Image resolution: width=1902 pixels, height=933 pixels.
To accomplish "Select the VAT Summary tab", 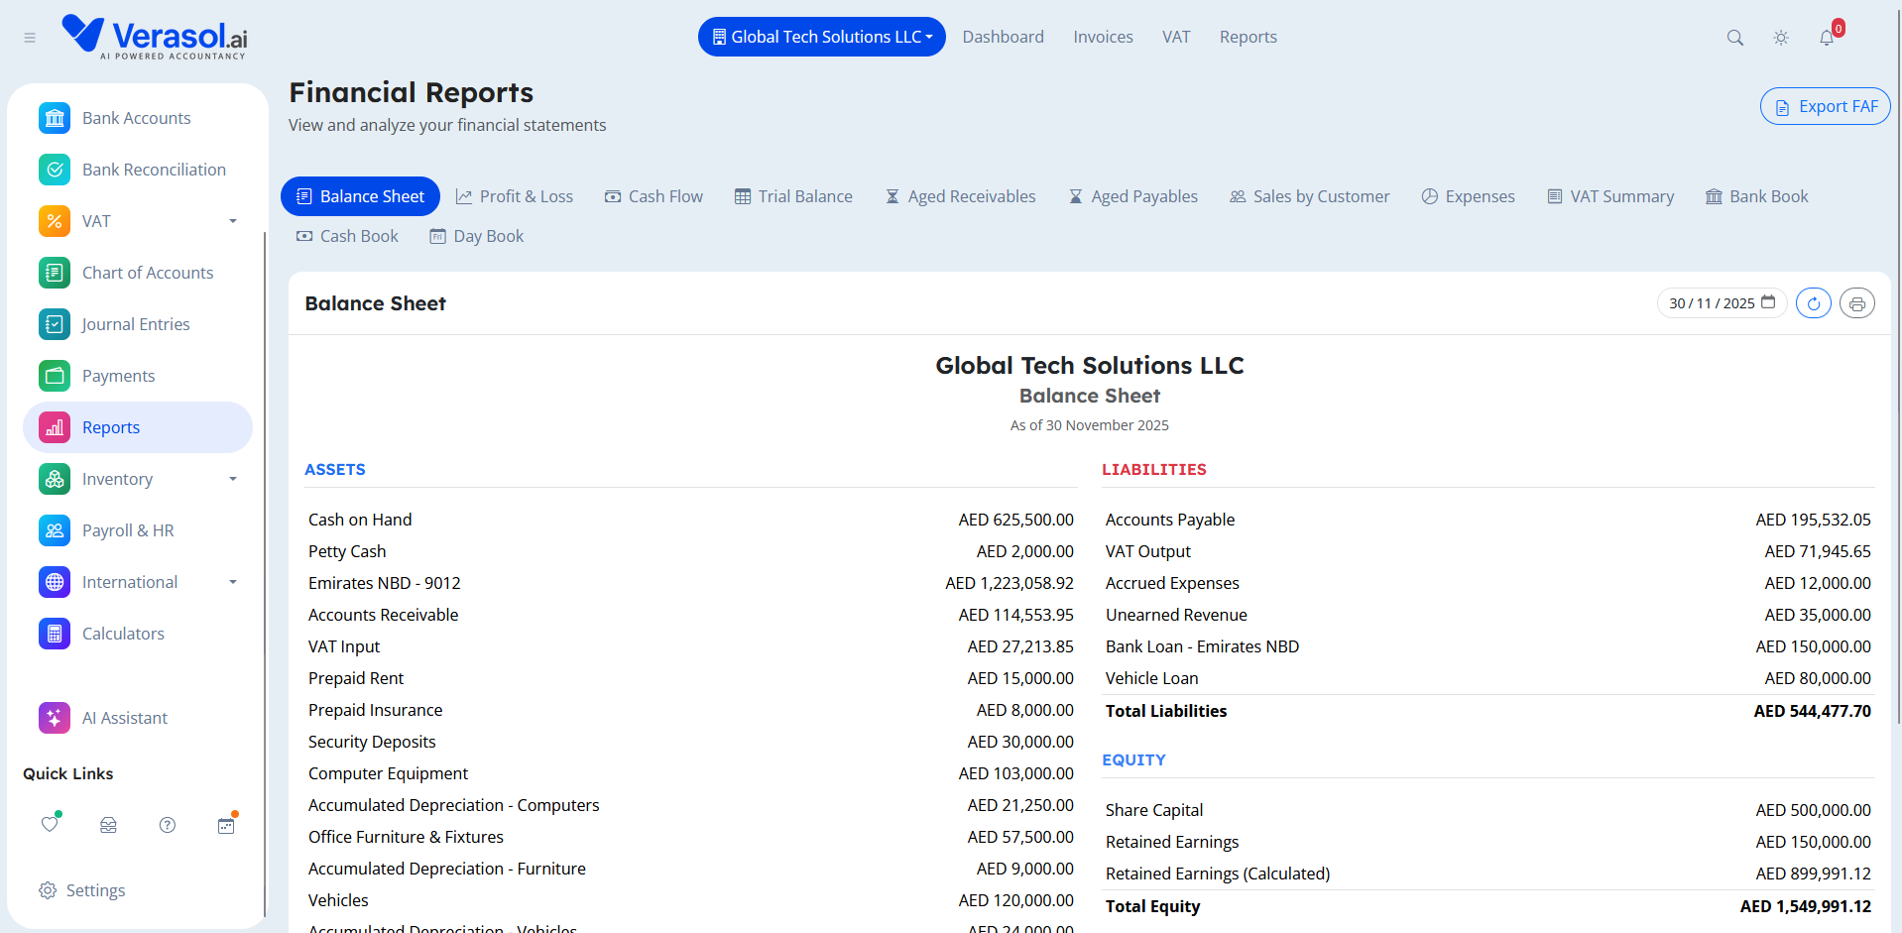I will [1610, 196].
